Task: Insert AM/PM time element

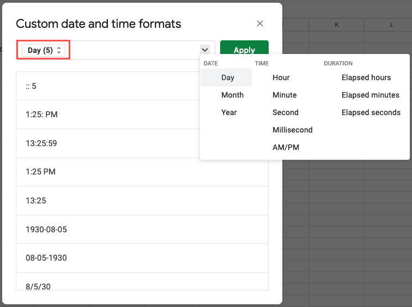Action: pos(286,147)
